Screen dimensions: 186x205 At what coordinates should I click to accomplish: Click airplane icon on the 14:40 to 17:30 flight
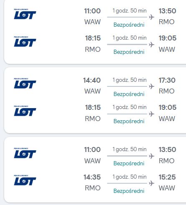(x=151, y=86)
